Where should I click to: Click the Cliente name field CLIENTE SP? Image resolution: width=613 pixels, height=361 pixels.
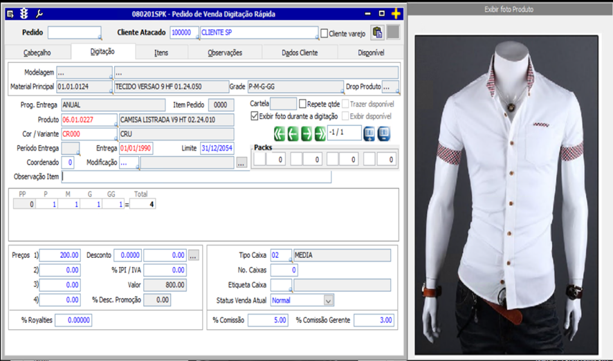pyautogui.click(x=259, y=33)
